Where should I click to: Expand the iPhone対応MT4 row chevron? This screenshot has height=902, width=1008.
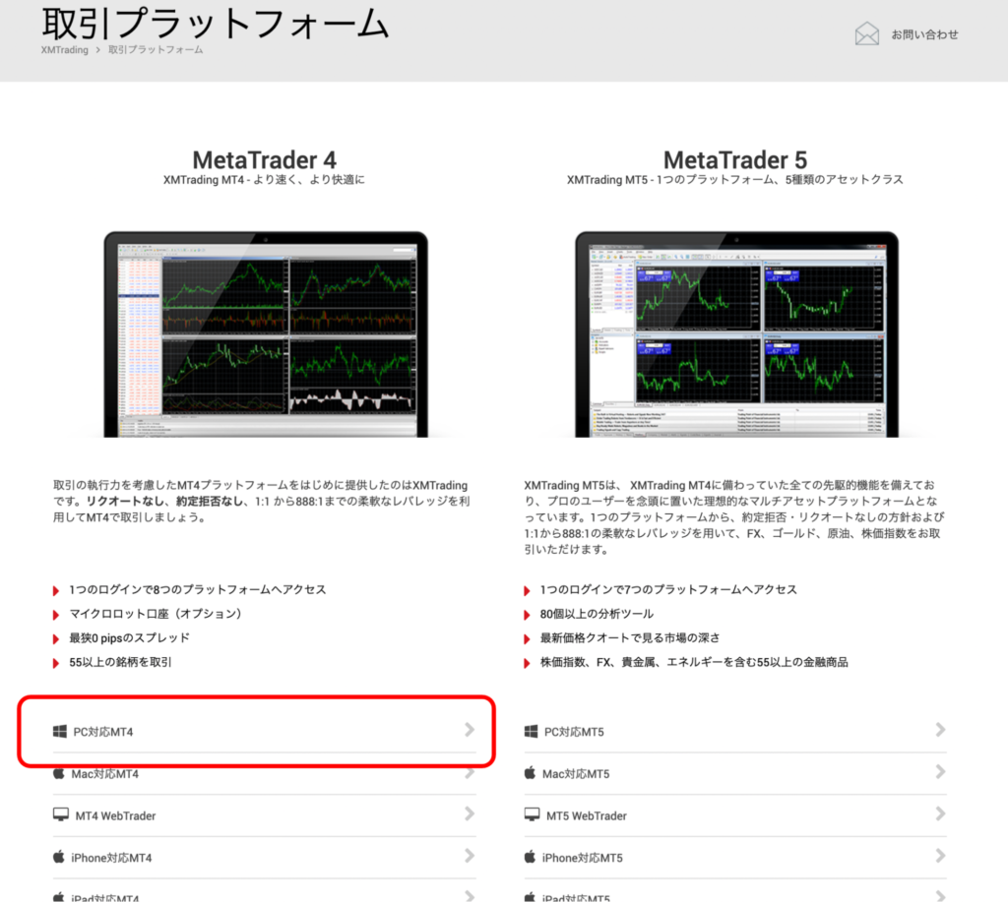[x=470, y=856]
